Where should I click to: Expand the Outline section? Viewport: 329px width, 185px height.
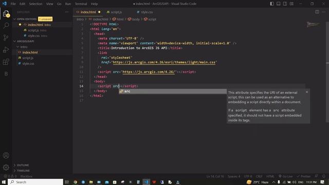coord(23,165)
